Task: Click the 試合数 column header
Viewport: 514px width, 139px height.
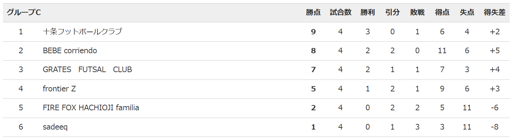Action: (x=340, y=13)
